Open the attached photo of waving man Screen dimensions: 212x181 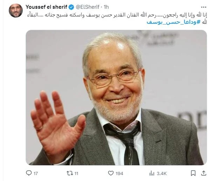tap(116, 98)
